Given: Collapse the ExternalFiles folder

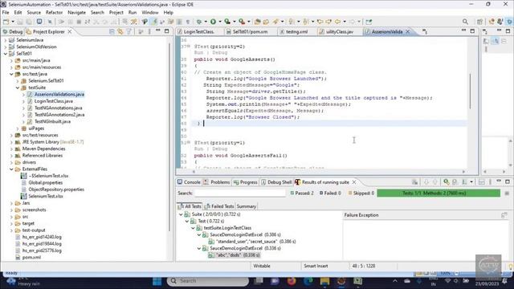Looking at the screenshot, I should click(x=11, y=169).
